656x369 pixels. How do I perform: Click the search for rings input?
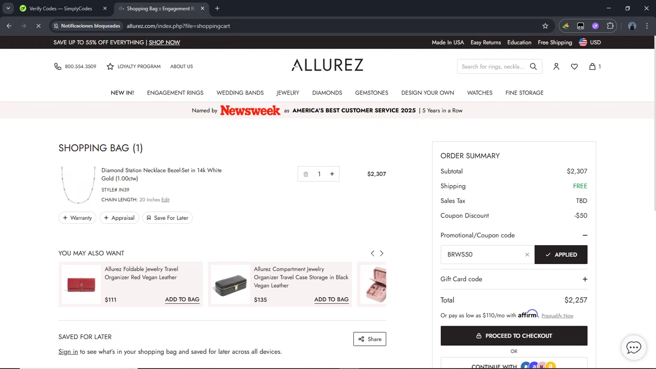(x=493, y=66)
